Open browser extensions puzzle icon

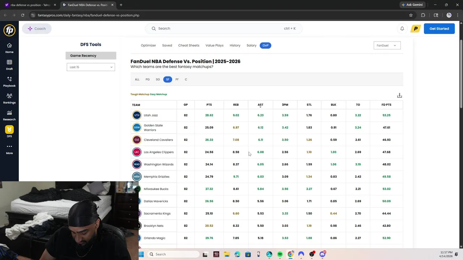click(x=423, y=15)
